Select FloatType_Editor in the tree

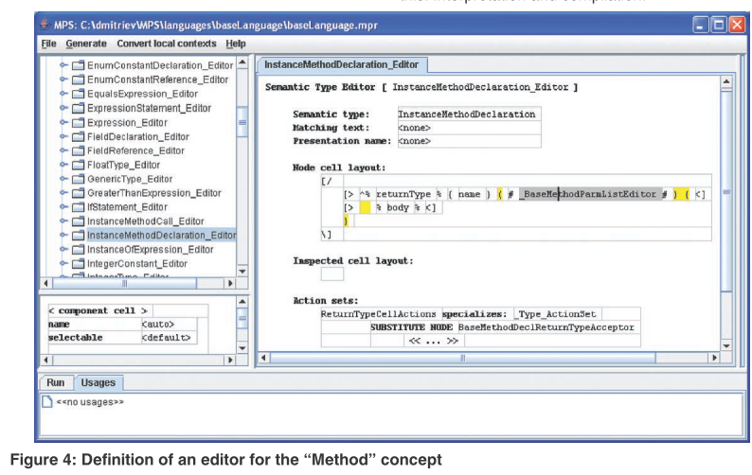(x=123, y=165)
